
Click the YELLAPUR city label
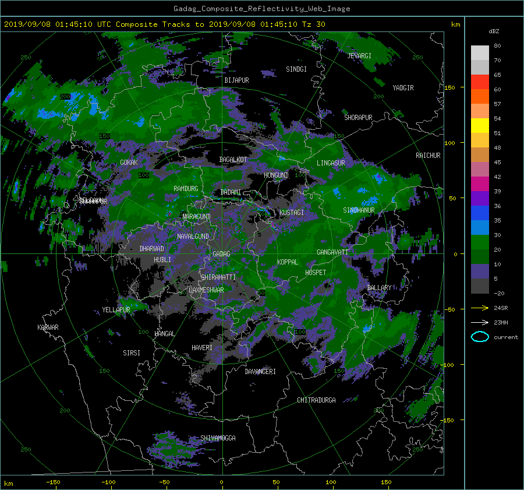(x=116, y=310)
